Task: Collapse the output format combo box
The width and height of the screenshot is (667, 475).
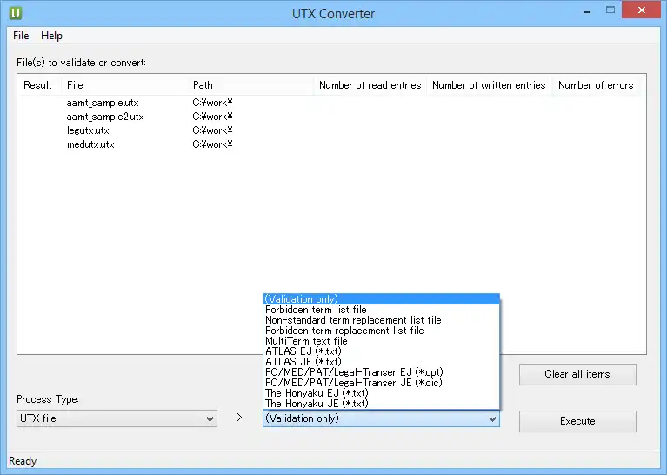Action: point(381,418)
